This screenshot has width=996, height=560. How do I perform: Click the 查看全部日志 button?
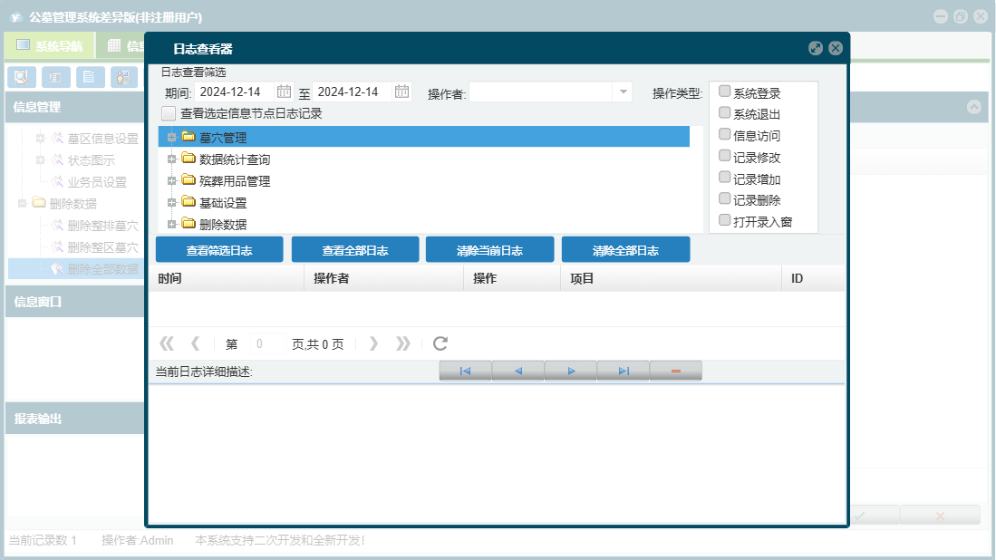tap(355, 249)
